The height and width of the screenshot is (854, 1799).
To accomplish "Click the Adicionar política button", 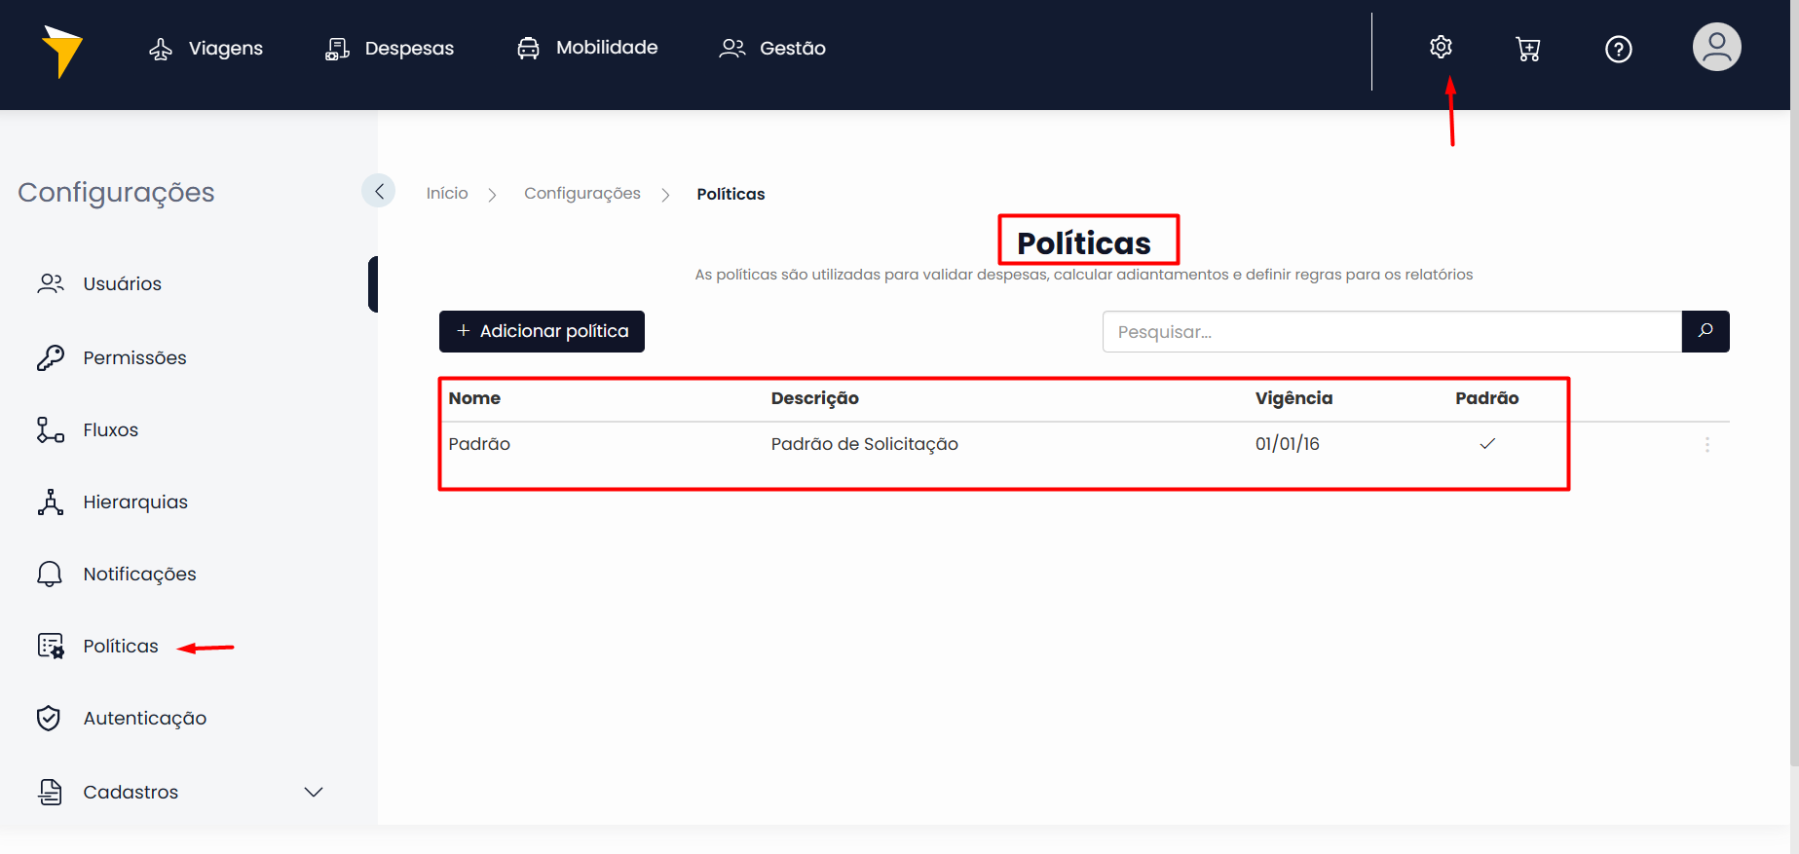I will coord(542,331).
